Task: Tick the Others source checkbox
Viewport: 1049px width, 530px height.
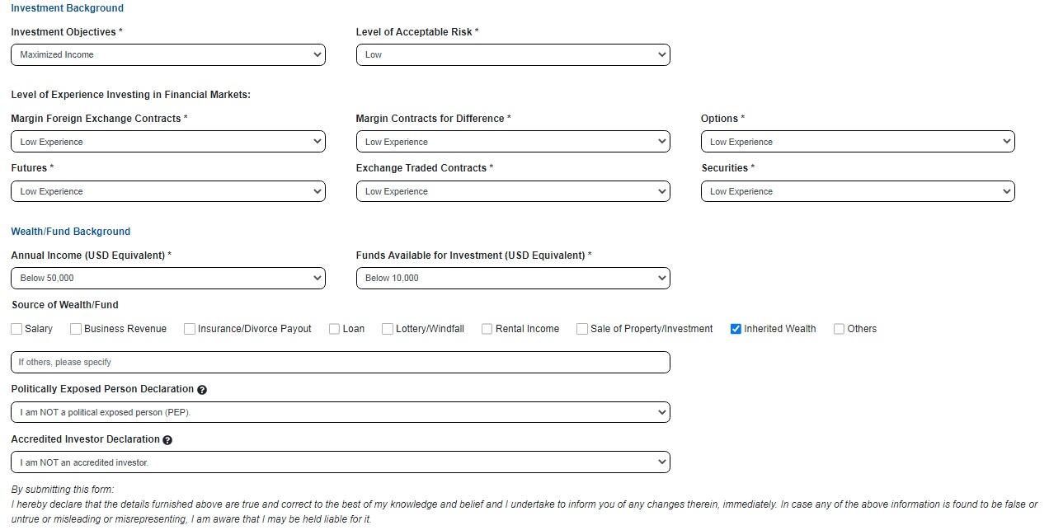Action: click(x=839, y=329)
